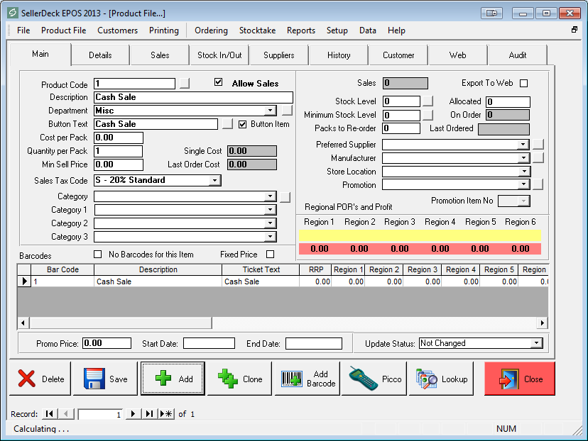Click the green plus Add icon
The height and width of the screenshot is (441, 588).
click(163, 379)
